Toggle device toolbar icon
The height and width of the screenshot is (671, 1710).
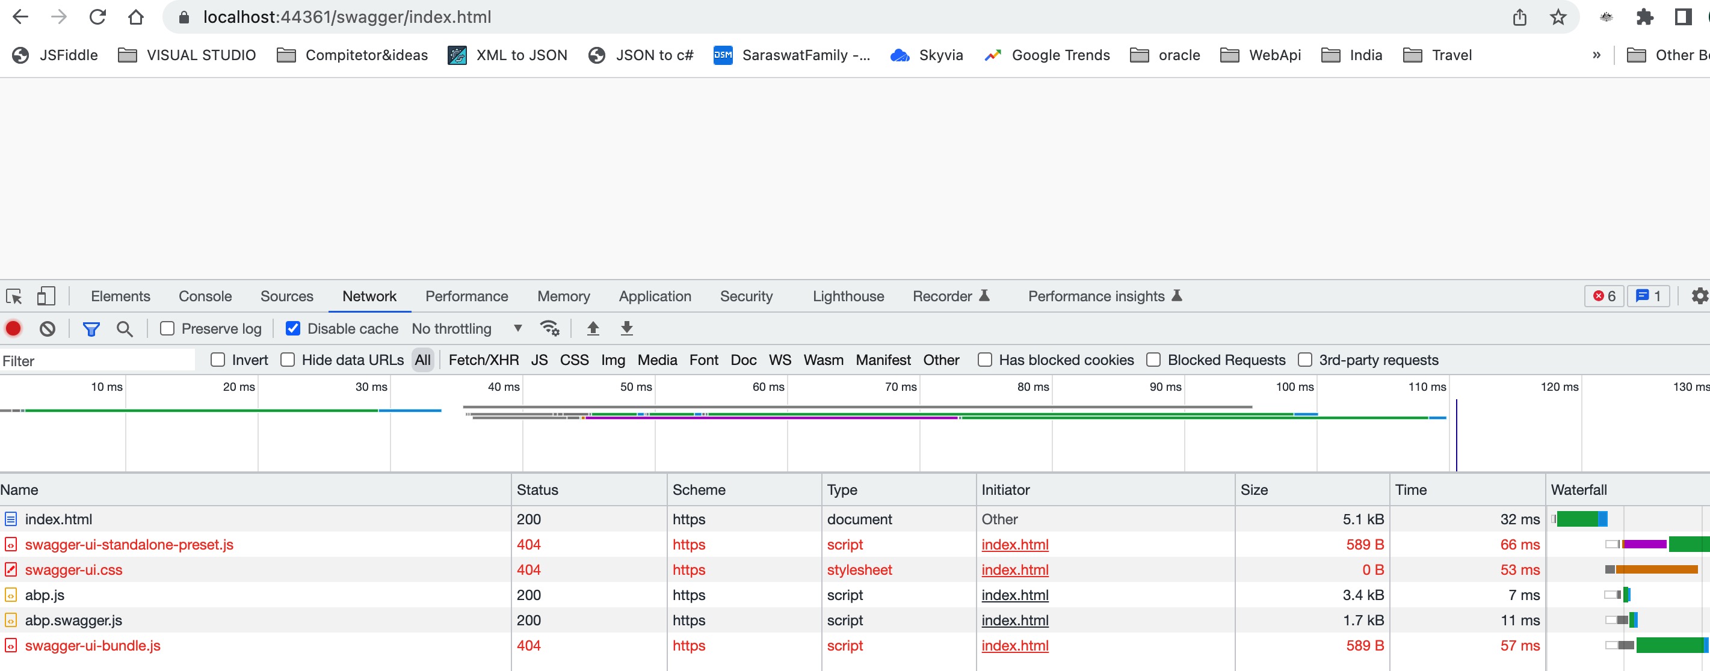pyautogui.click(x=46, y=296)
